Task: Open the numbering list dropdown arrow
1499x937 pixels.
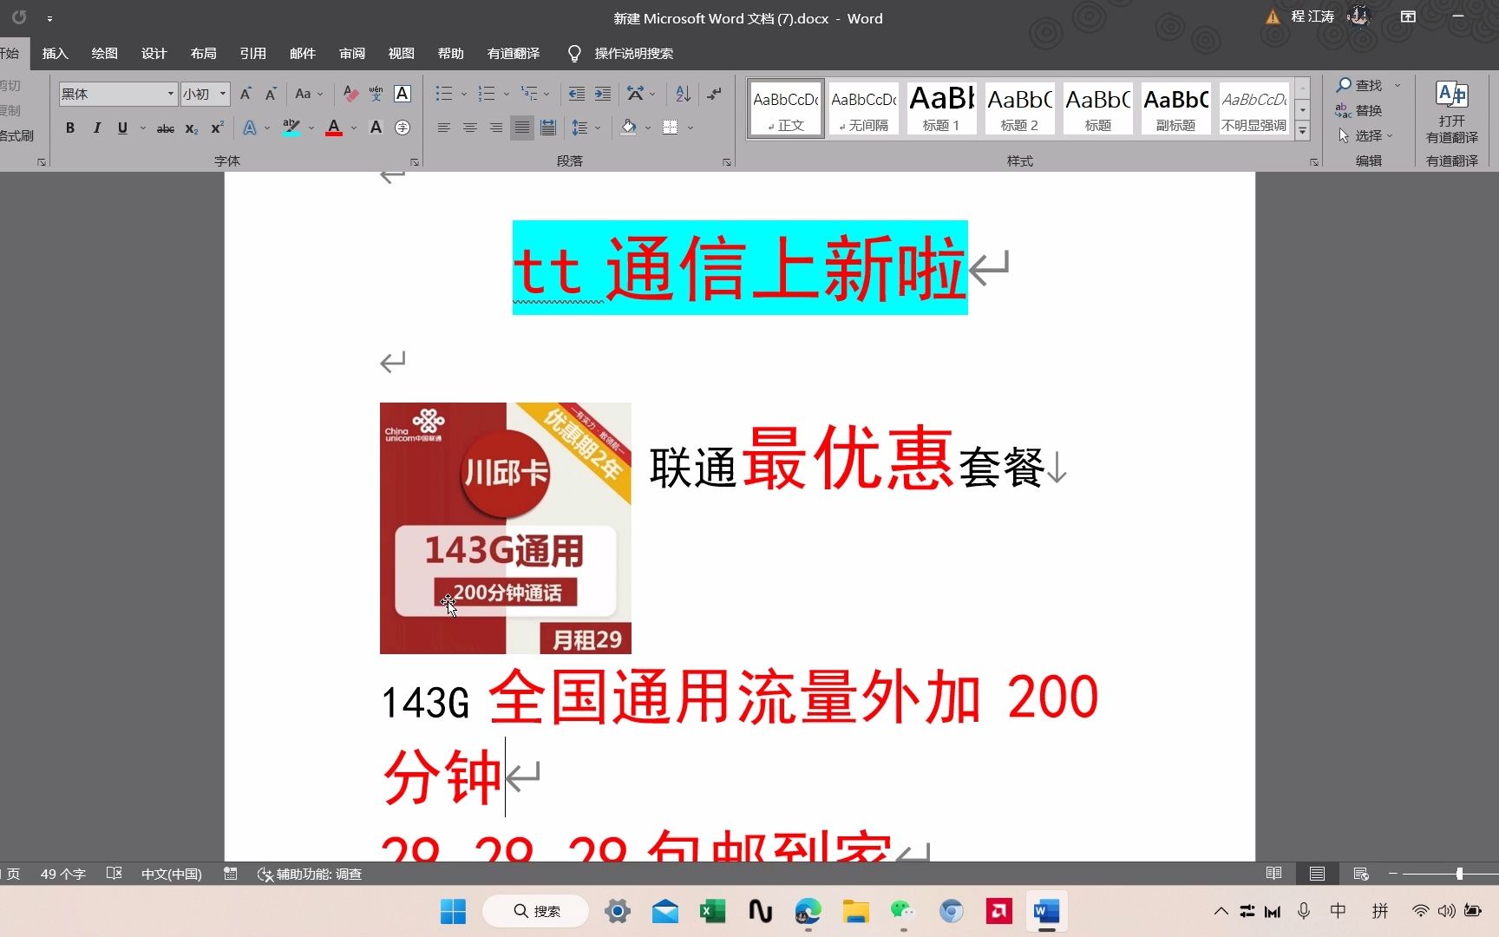Action: tap(507, 94)
